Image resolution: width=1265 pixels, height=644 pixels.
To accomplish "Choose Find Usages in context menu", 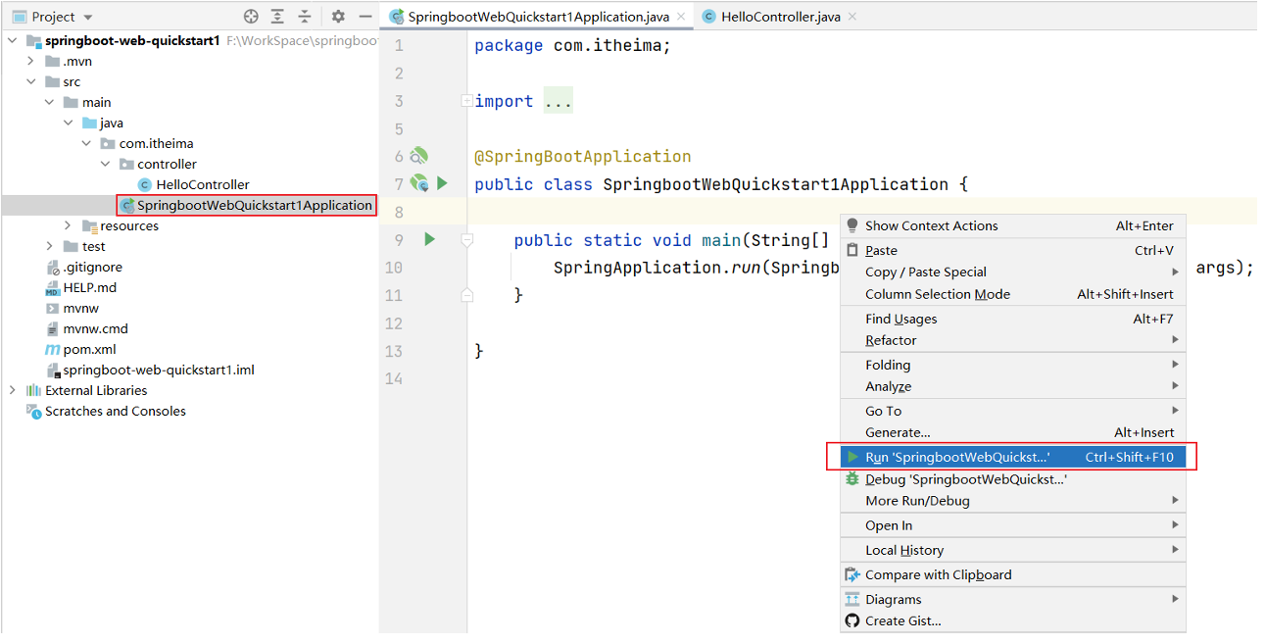I will point(1012,319).
